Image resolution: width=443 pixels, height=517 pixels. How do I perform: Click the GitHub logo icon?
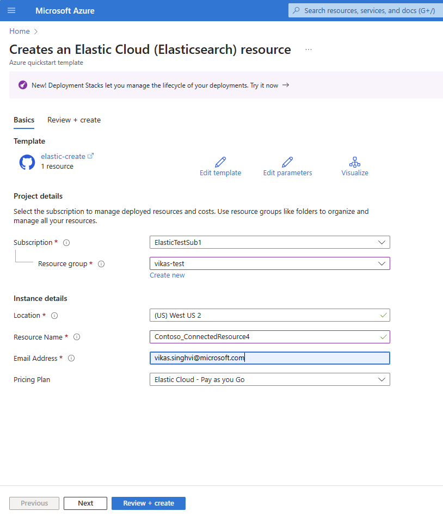27,162
